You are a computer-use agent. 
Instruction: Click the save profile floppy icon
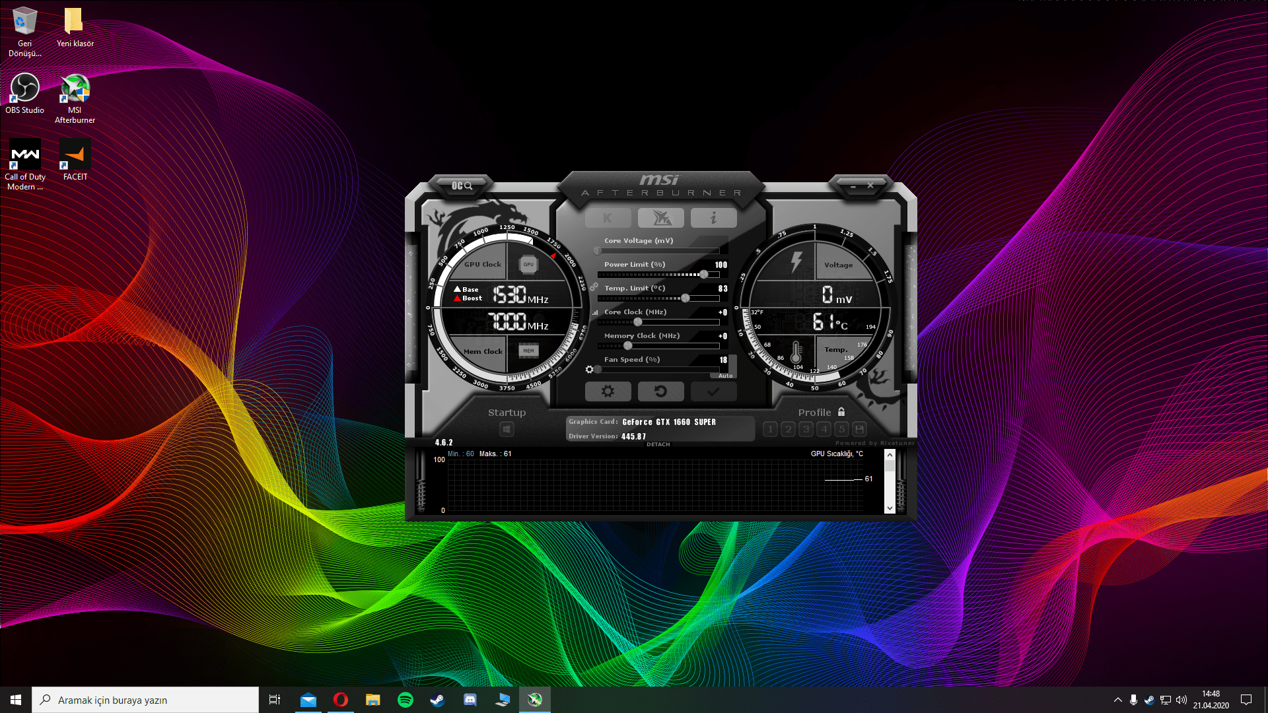click(859, 429)
